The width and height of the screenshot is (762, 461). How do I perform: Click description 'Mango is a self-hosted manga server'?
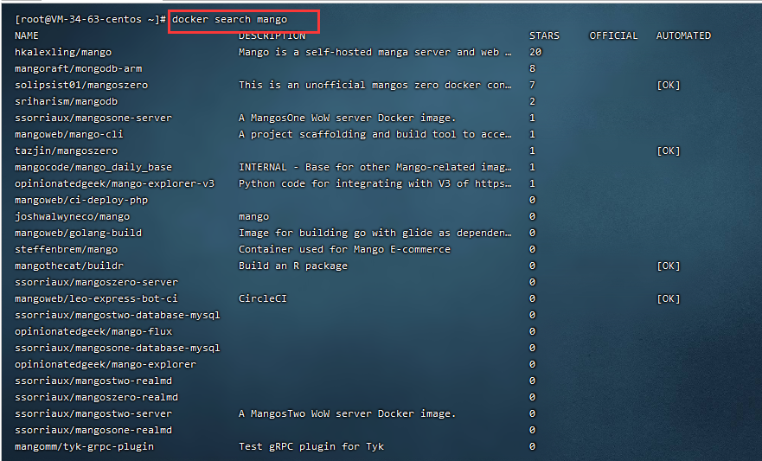coord(375,52)
